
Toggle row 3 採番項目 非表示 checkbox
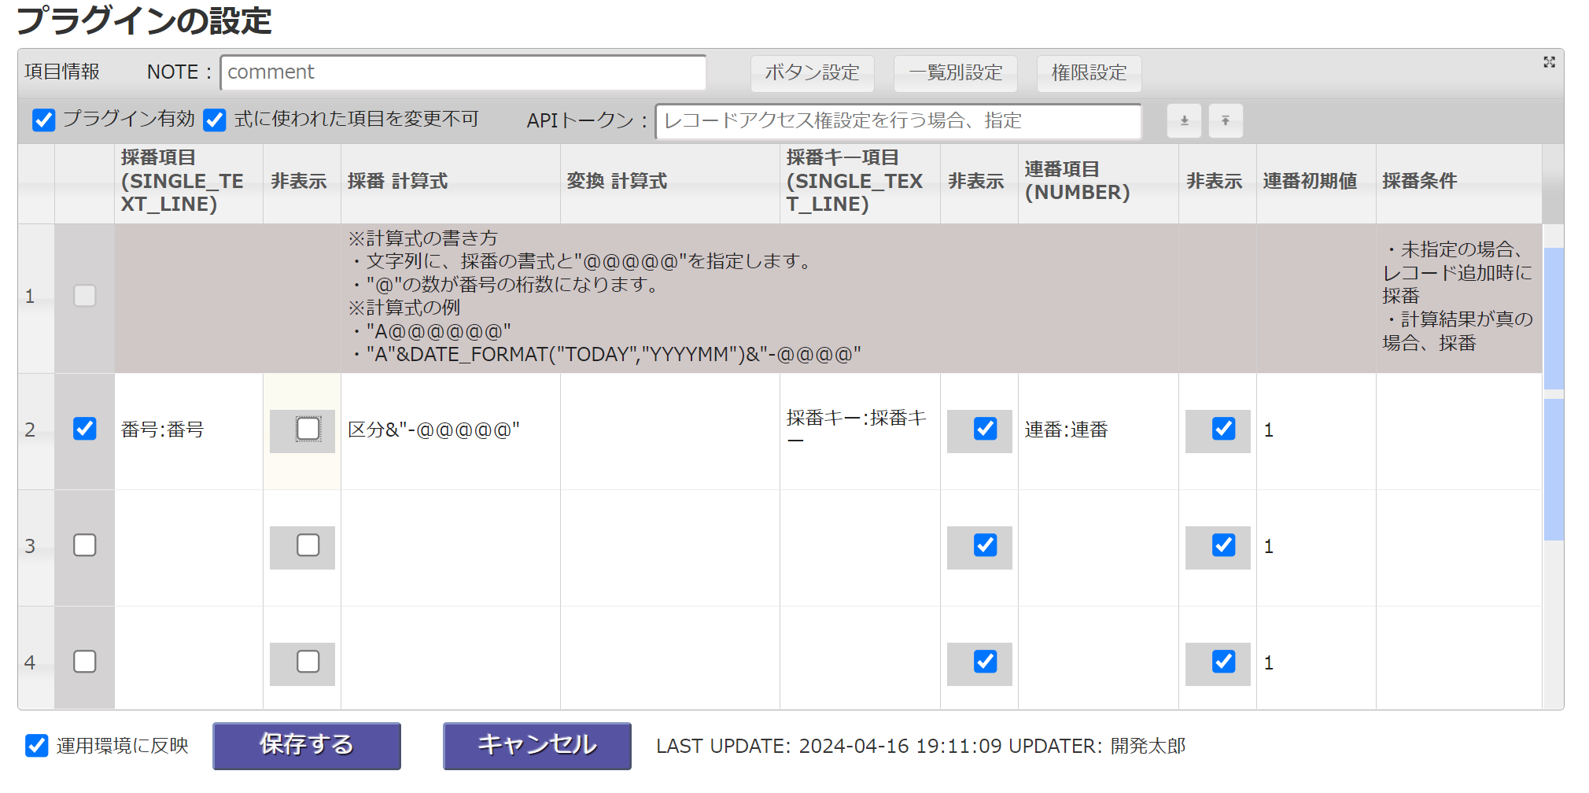tap(308, 545)
